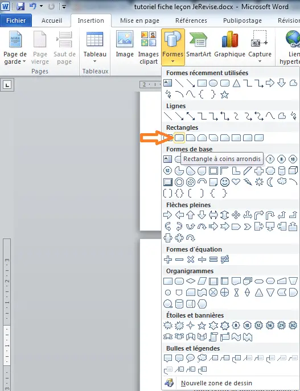Click the Save icon in quick access toolbar
This screenshot has width=300, height=391.
(x=20, y=6)
